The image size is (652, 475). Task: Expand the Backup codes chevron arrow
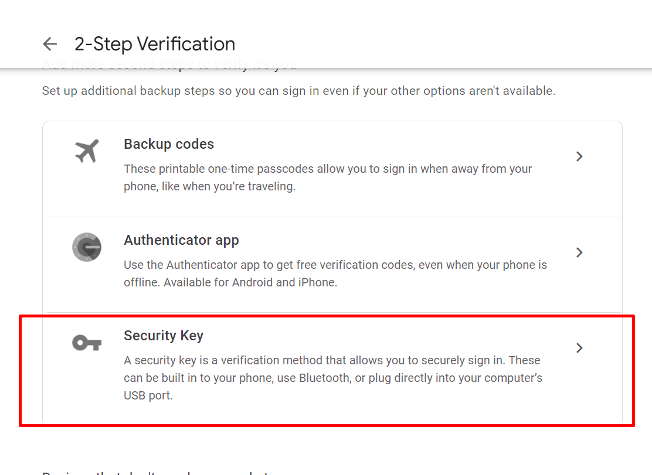click(579, 156)
